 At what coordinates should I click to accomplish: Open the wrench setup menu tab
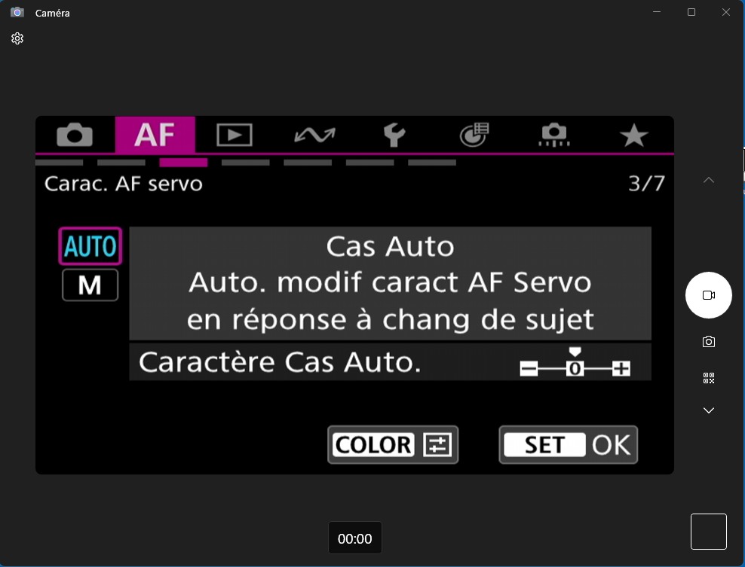click(394, 136)
